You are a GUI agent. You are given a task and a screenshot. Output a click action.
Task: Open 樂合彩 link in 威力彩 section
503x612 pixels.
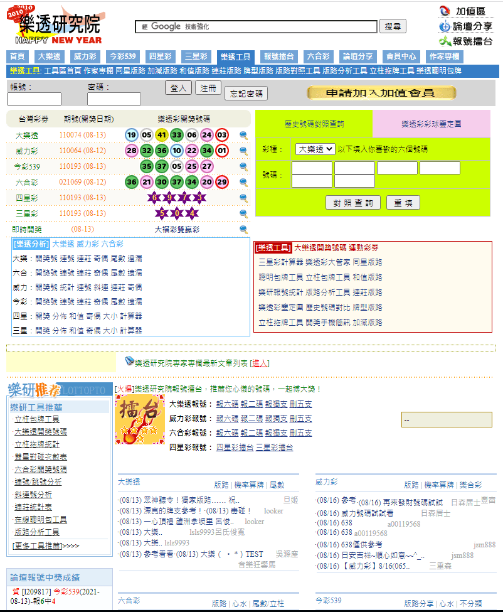(470, 485)
